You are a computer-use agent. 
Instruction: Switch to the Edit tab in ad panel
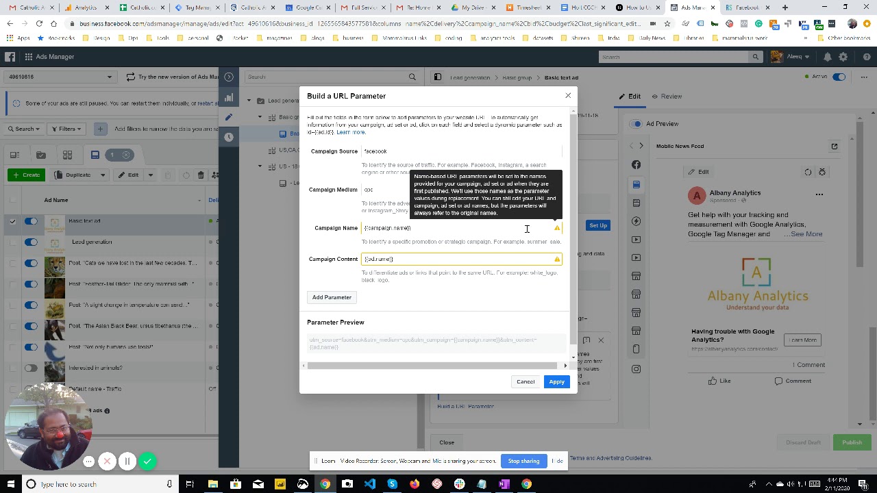coord(630,97)
